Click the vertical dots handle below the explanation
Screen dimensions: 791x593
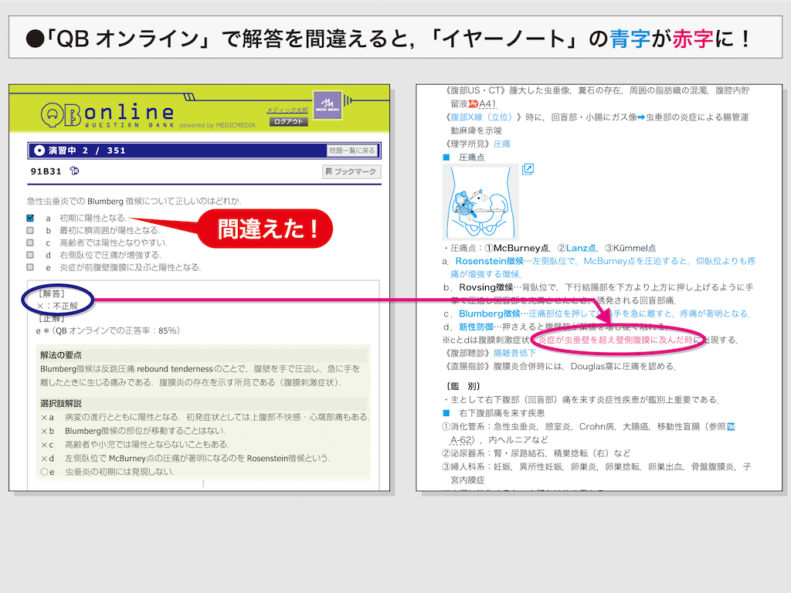click(x=203, y=483)
